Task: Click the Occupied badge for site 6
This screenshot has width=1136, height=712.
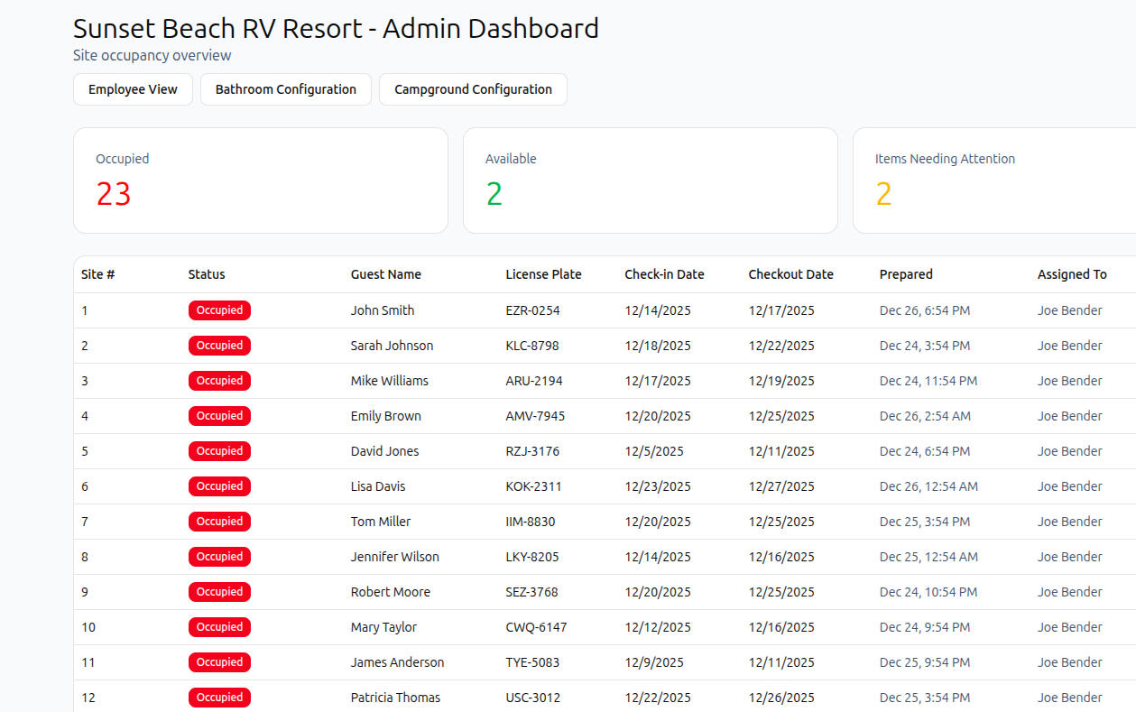Action: [219, 486]
